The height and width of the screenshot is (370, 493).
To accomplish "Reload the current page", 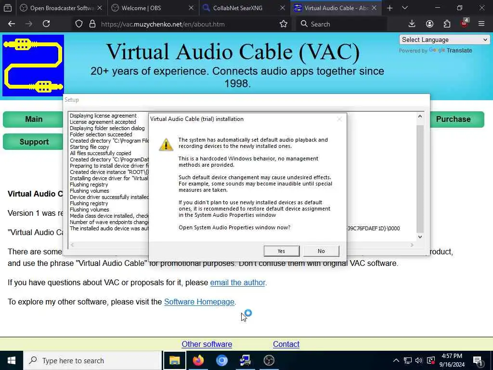I will point(46,24).
